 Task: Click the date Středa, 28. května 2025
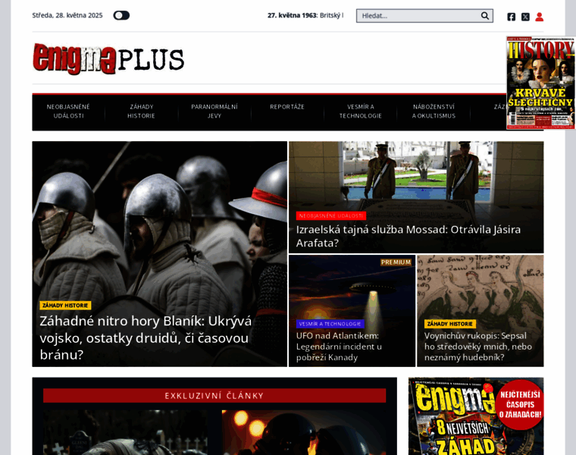point(67,15)
